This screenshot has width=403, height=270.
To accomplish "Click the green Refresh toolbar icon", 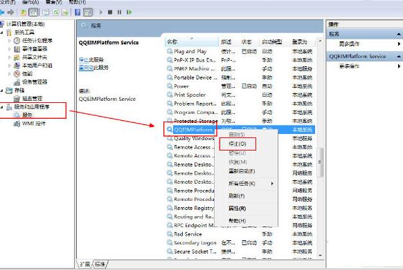I will (x=56, y=12).
